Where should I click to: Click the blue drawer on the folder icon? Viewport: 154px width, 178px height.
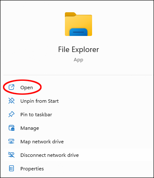[x=78, y=32]
